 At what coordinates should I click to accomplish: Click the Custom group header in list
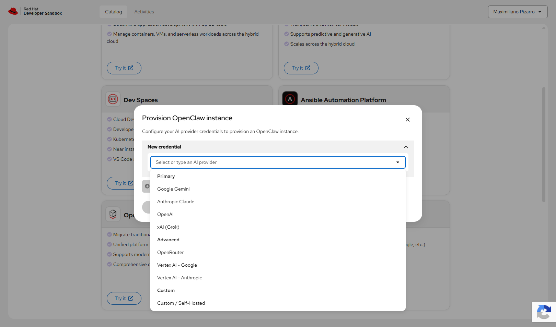[166, 290]
